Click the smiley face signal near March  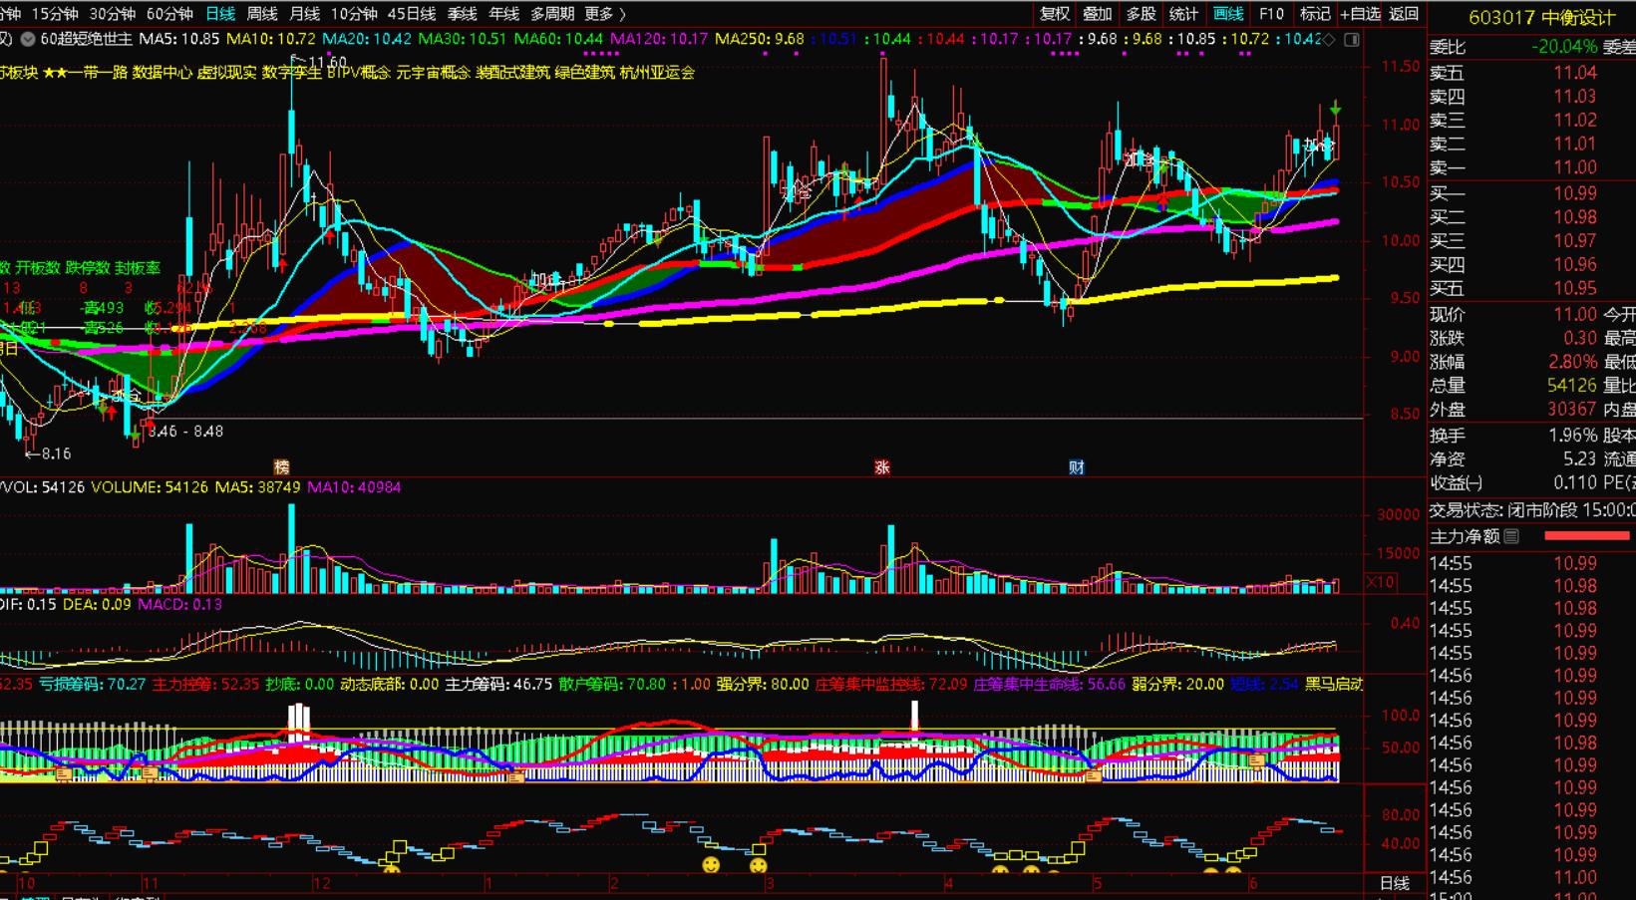click(x=759, y=865)
